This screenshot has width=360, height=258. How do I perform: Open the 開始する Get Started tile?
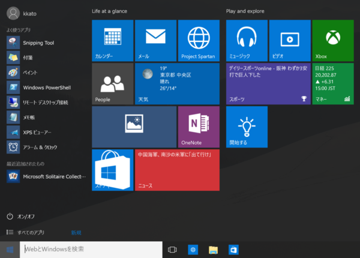coord(247,127)
